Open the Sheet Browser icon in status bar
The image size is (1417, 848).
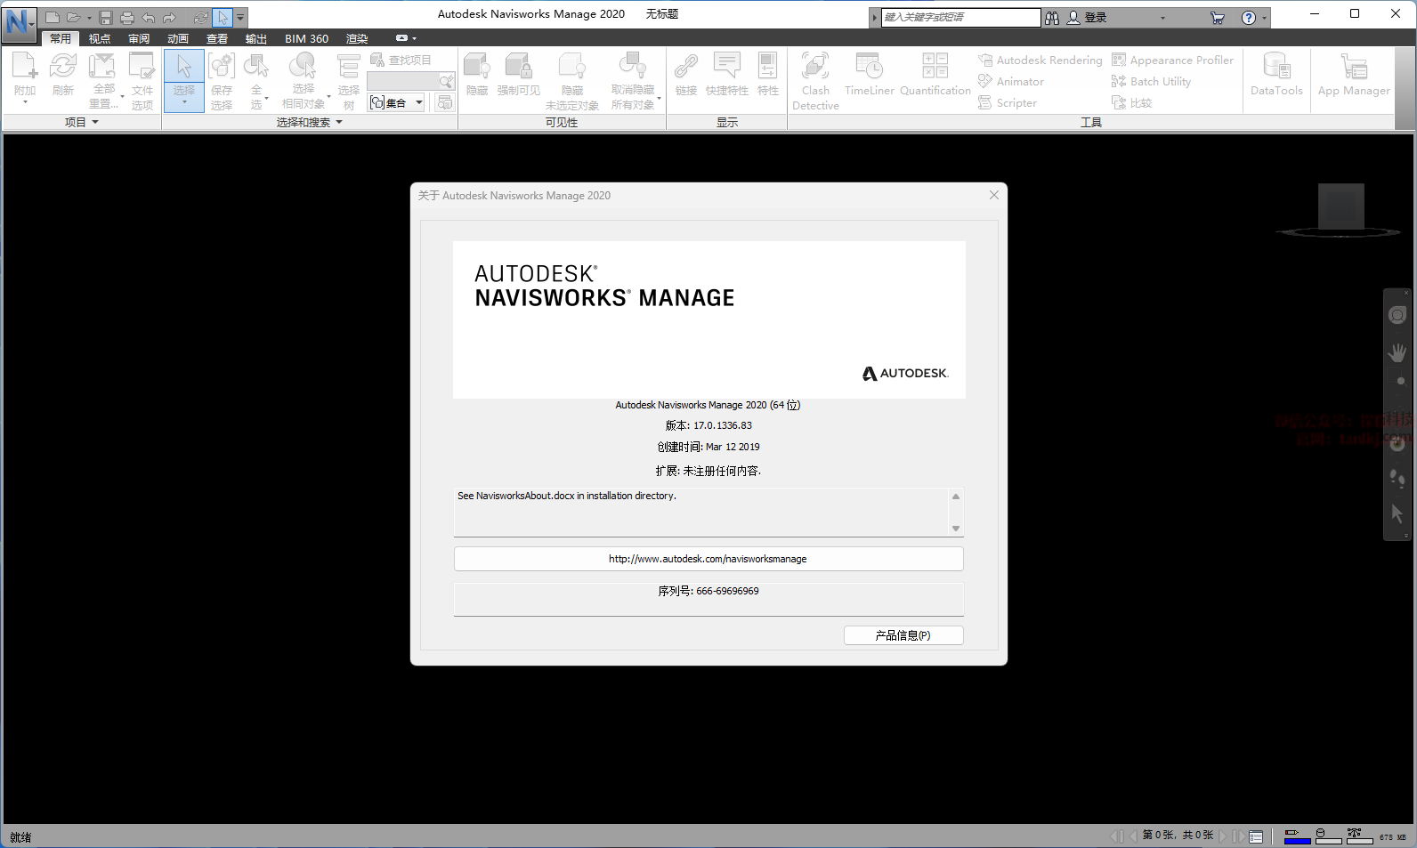[1256, 836]
